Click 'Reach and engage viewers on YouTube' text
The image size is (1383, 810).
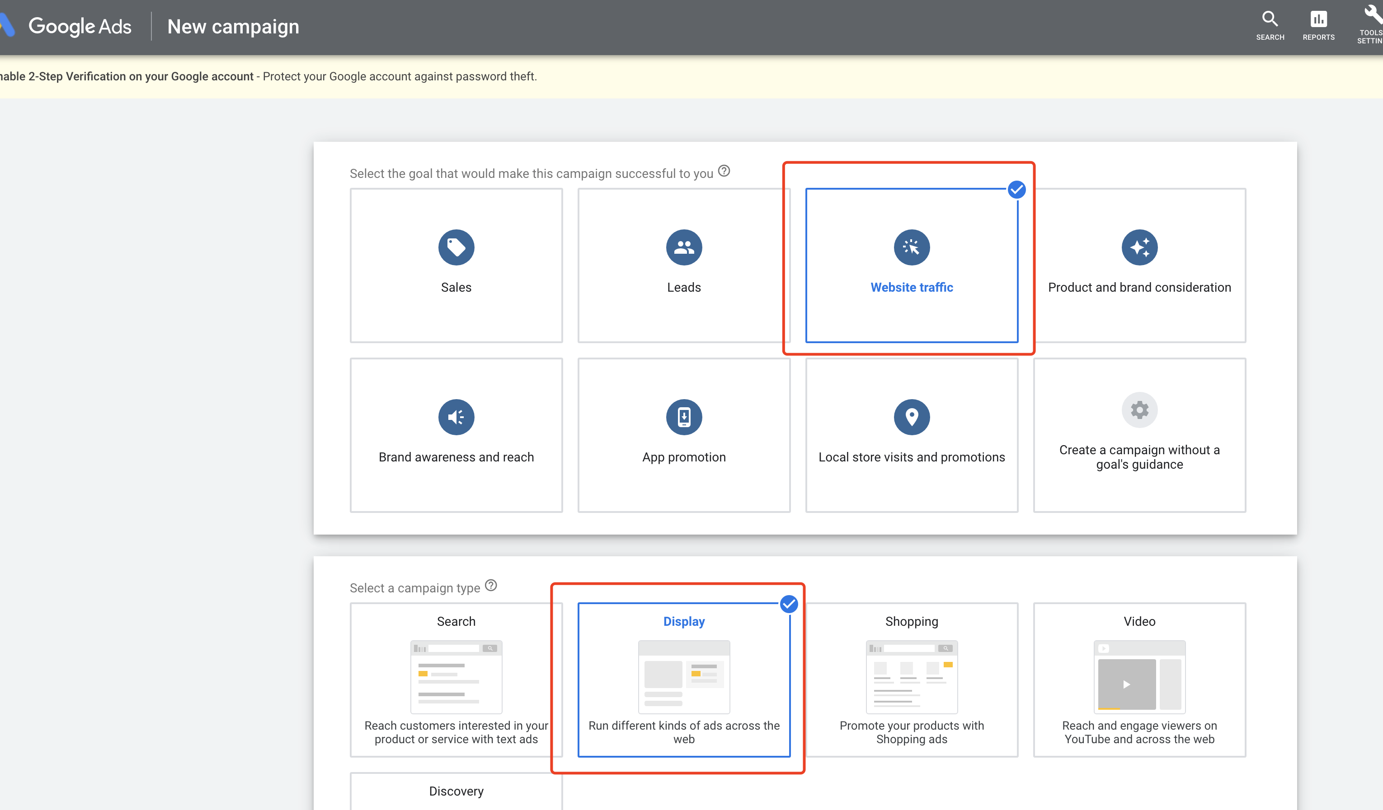tap(1139, 732)
